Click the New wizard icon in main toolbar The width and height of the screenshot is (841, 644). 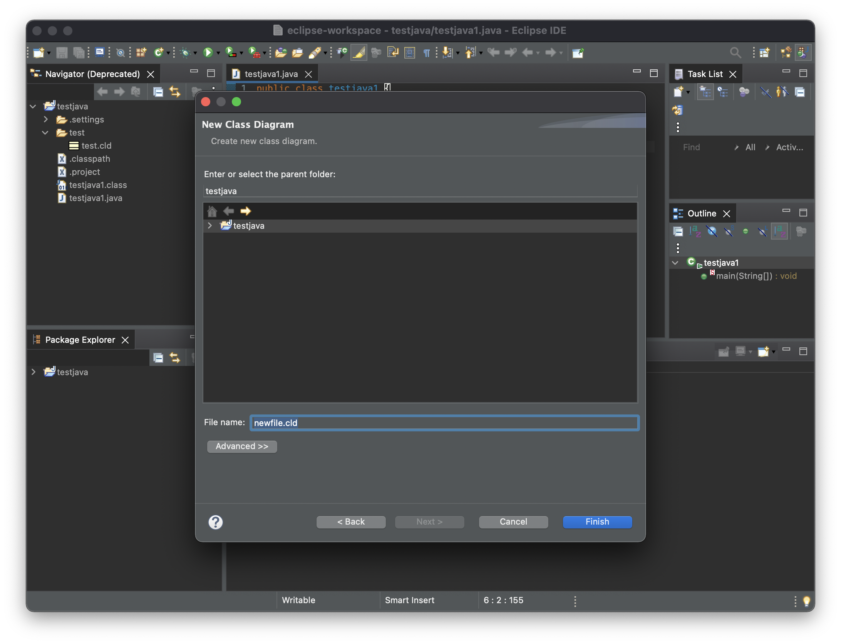[x=39, y=52]
